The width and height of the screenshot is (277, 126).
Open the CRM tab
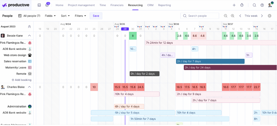pos(150,5)
